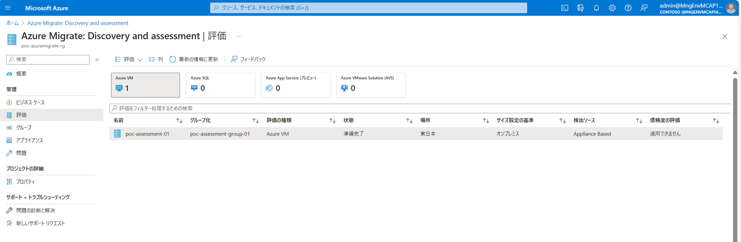Select 評価 in the sidebar
Screen dimensions: 741x242
[x=51, y=115]
